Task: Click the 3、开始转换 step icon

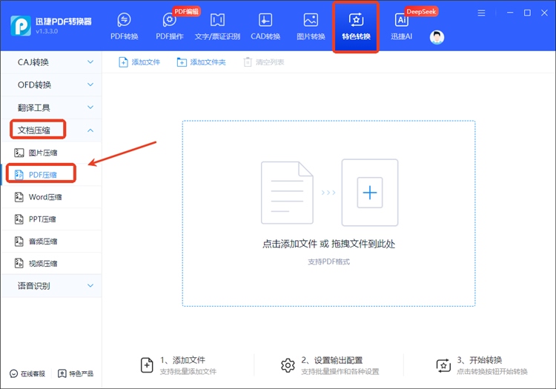Action: pos(443,365)
